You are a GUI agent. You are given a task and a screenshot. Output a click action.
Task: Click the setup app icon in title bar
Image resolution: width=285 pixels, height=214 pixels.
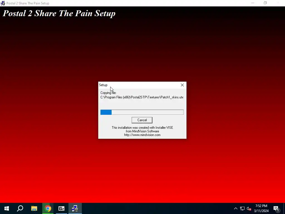pyautogui.click(x=3, y=3)
